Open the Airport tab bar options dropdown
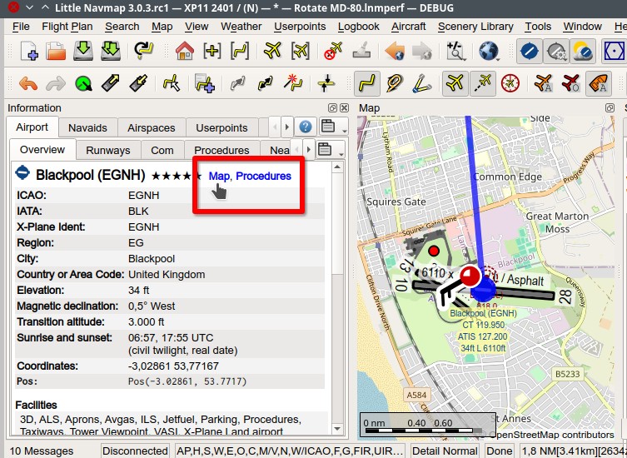Viewport: 627px width, 458px height. (333, 127)
